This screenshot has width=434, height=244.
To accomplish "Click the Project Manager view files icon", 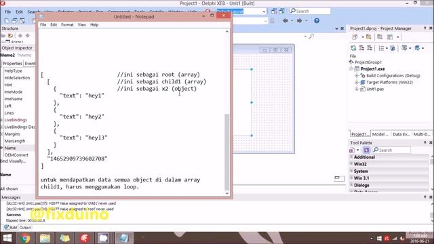I will [x=380, y=37].
